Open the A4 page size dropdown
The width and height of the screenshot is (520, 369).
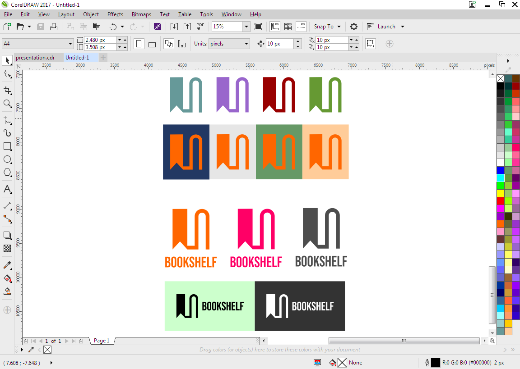coord(70,44)
